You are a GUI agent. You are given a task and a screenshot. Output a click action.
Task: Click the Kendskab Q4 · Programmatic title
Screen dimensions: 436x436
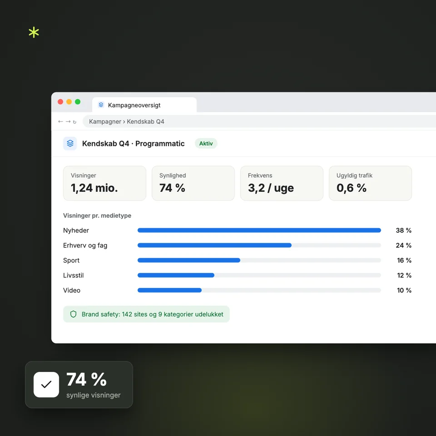[133, 144]
